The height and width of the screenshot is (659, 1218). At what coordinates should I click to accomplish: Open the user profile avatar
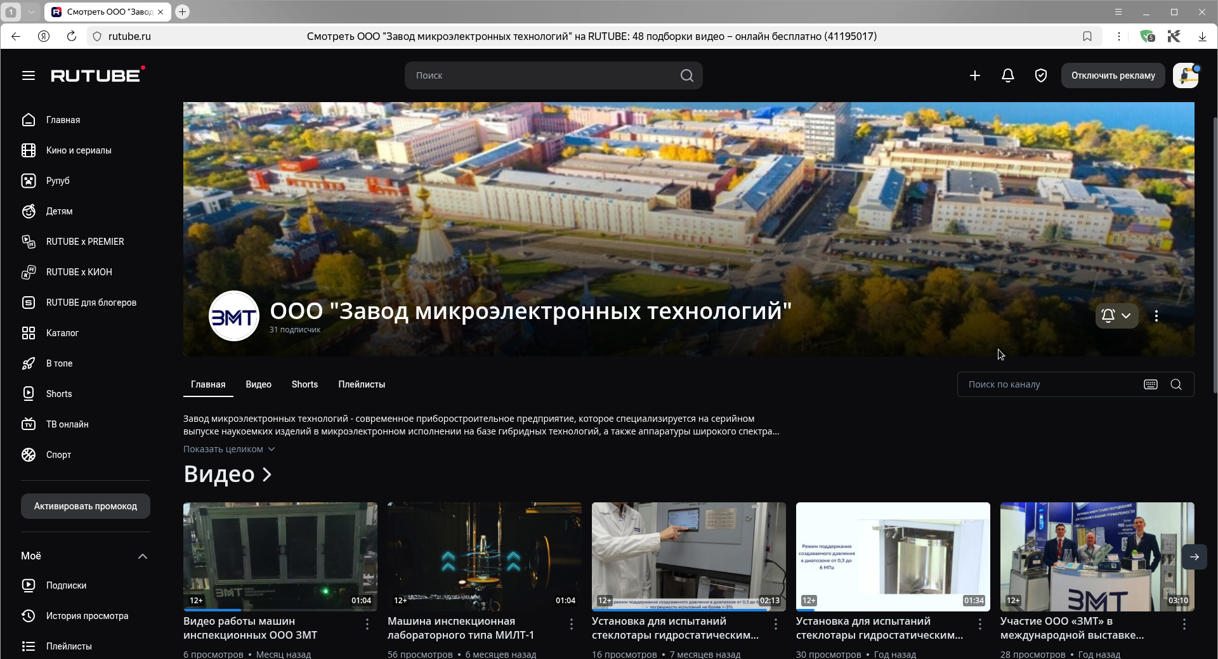(x=1186, y=75)
